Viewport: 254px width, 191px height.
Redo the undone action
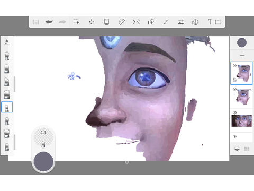point(62,22)
